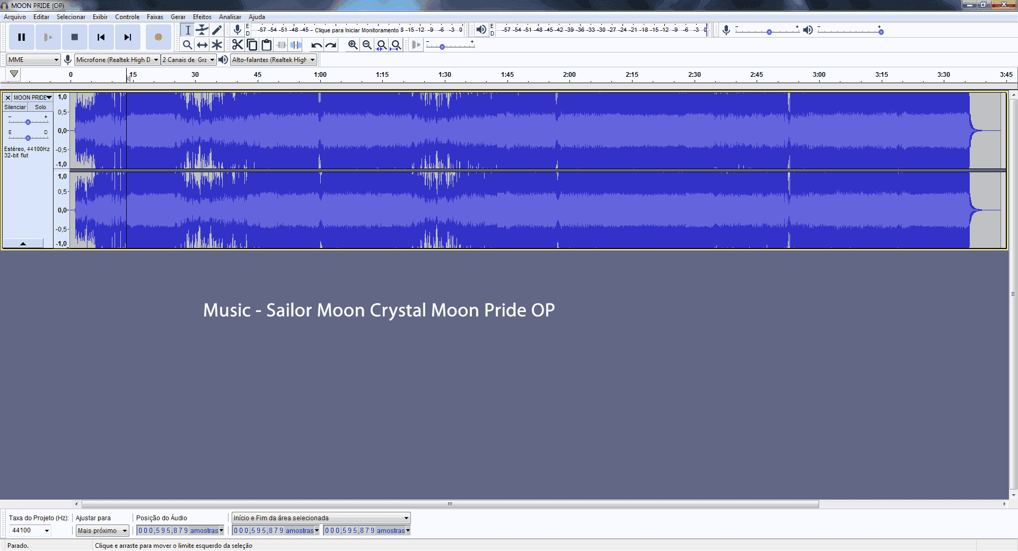This screenshot has height=551, width=1018.
Task: Select the Zoom magnifier tool
Action: [x=188, y=45]
